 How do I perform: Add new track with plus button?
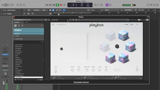(24, 13)
